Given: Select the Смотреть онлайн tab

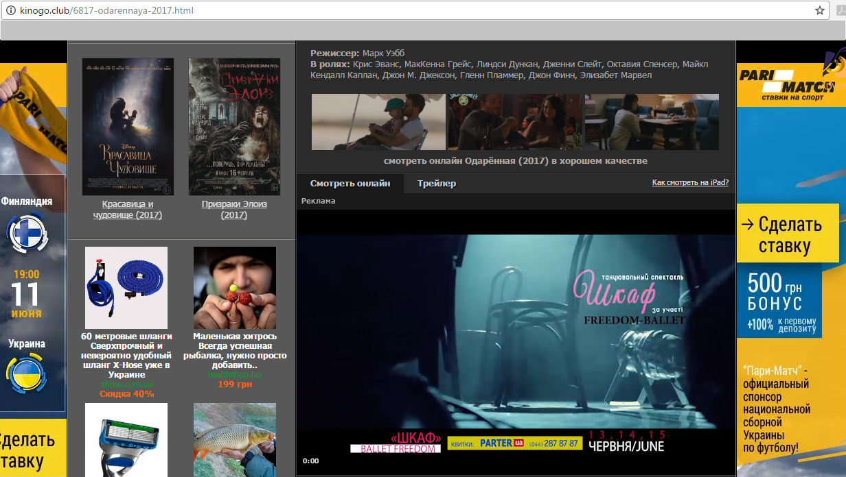Looking at the screenshot, I should click(x=350, y=184).
